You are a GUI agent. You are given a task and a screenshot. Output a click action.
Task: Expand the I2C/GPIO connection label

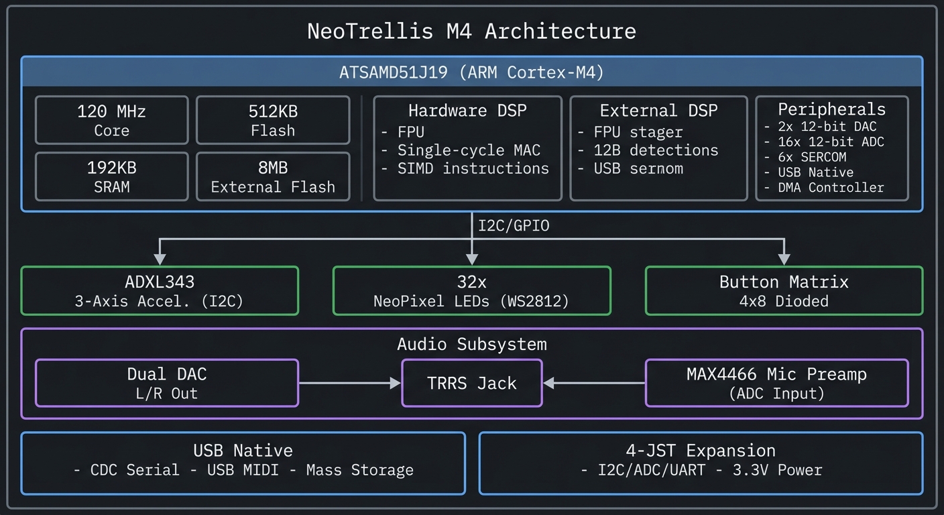pyautogui.click(x=513, y=226)
